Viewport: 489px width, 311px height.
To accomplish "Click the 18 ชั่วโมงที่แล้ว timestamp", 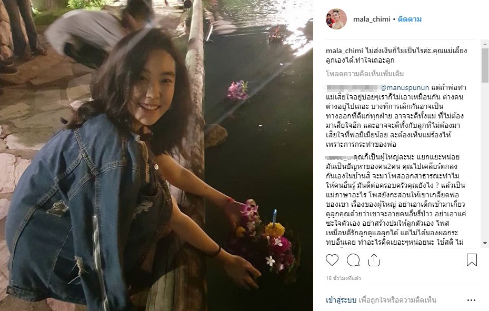I will click(x=343, y=278).
